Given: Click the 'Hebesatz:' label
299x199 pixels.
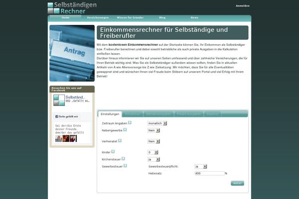Looking at the screenshot, I should (x=155, y=174).
